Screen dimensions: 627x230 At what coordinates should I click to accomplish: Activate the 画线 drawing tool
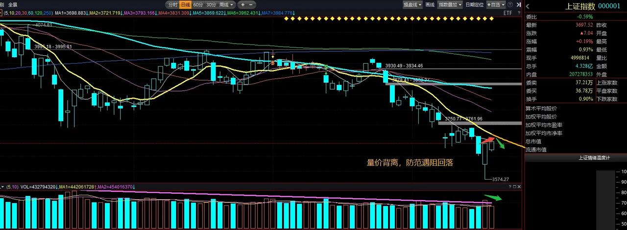click(430, 4)
